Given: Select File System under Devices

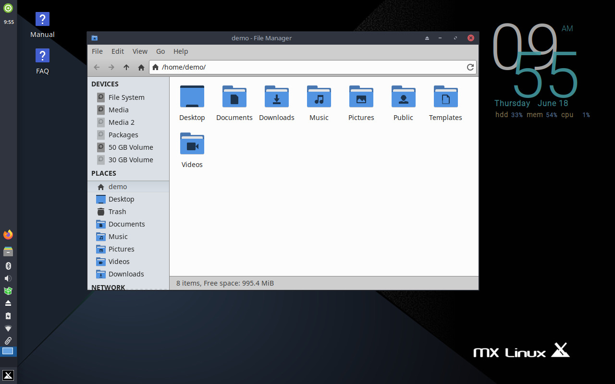Looking at the screenshot, I should click(x=126, y=97).
